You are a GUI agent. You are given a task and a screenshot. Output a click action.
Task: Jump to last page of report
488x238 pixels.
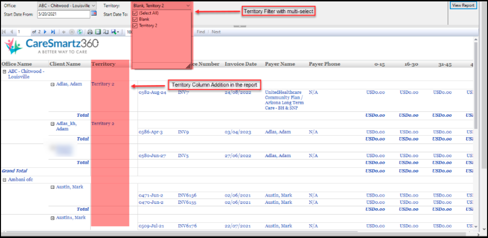click(x=53, y=32)
